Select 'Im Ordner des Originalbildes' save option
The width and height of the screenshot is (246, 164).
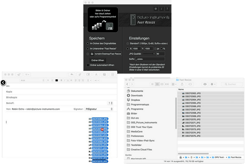[88, 44]
